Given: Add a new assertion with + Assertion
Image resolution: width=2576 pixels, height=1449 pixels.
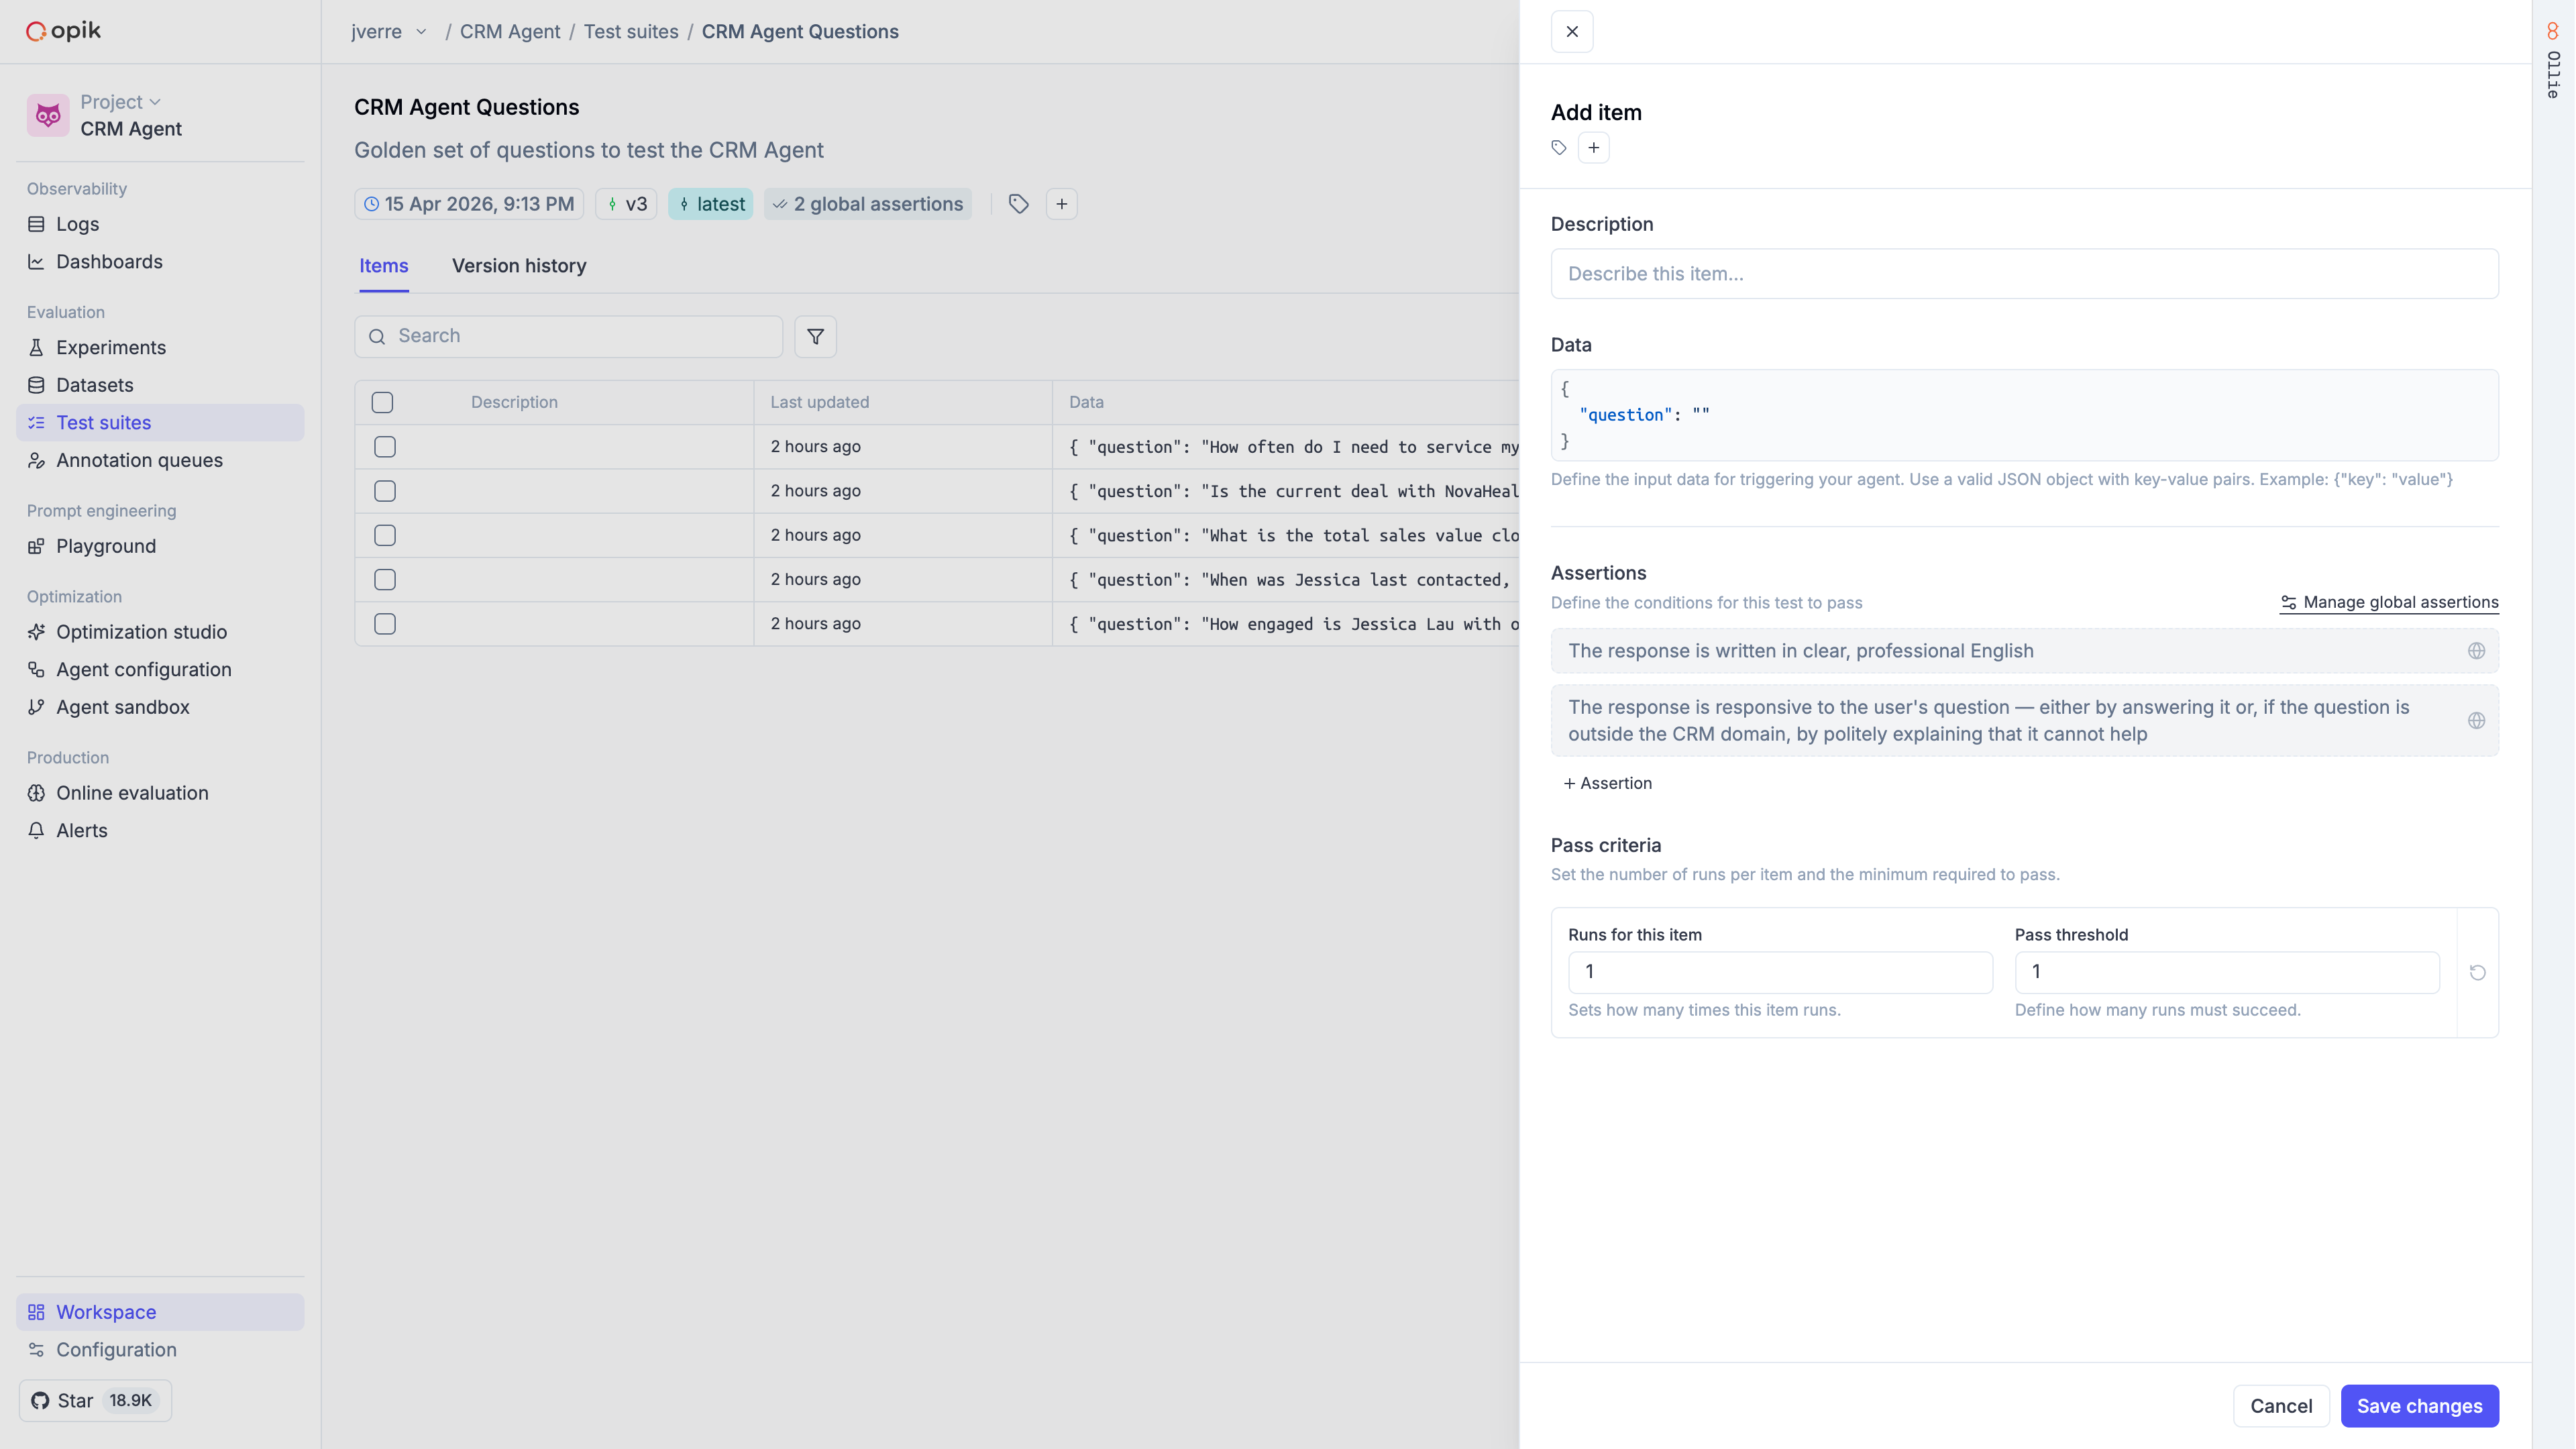Looking at the screenshot, I should [1606, 783].
